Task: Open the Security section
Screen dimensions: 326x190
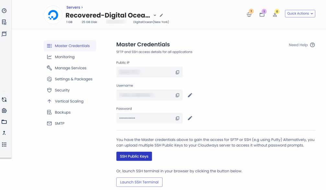Action: pyautogui.click(x=62, y=90)
